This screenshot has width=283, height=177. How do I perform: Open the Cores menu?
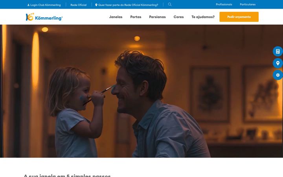(178, 17)
